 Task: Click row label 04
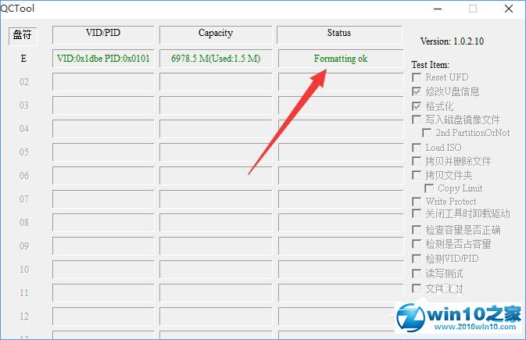pyautogui.click(x=24, y=129)
